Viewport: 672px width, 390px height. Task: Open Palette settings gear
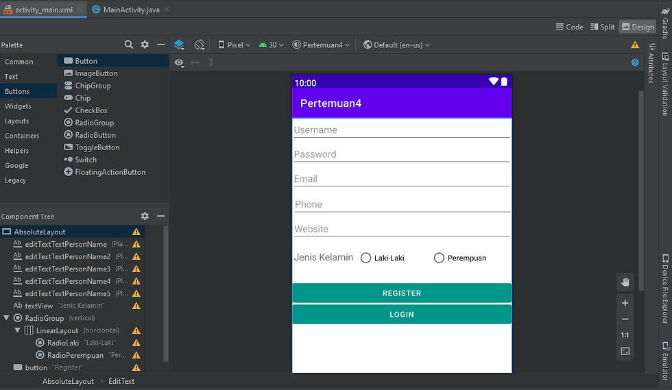(x=145, y=45)
